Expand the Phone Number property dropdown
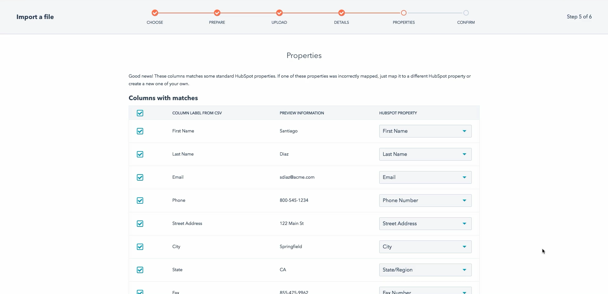The width and height of the screenshot is (608, 294). coord(425,201)
